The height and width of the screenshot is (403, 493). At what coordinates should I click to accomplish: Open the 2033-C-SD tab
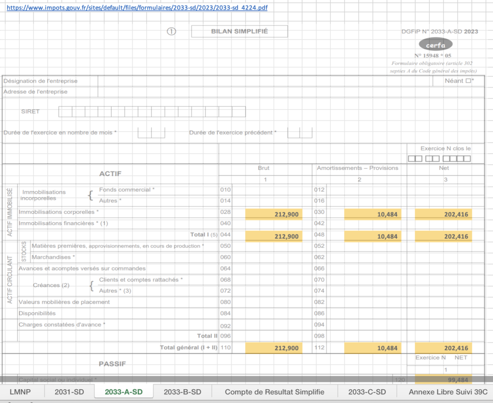[367, 392]
